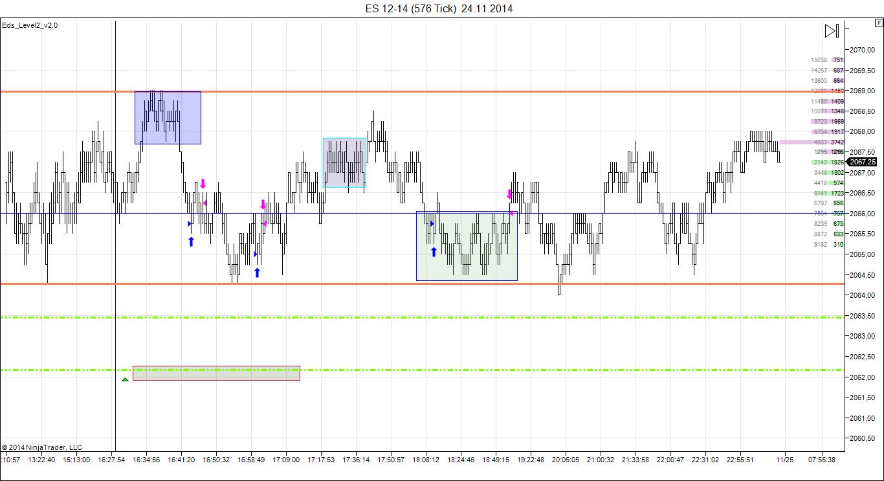
Task: Click the 17:09:00 time axis label
Action: pyautogui.click(x=287, y=460)
